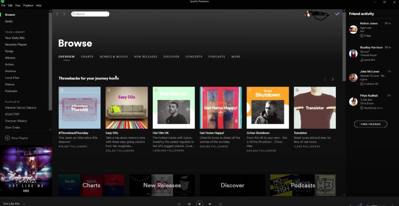The height and width of the screenshot is (206, 399).
Task: Open the Hot Hits UK playlist cover
Action: [x=174, y=108]
